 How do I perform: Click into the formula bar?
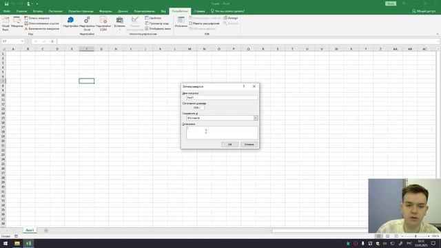[x=247, y=41]
